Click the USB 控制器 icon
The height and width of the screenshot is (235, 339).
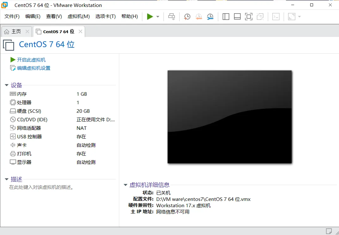[13, 136]
